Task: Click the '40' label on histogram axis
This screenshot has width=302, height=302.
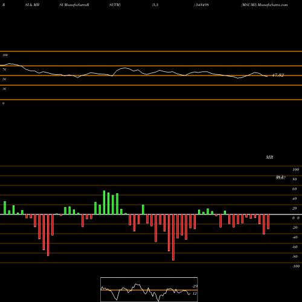Action: [294, 199]
